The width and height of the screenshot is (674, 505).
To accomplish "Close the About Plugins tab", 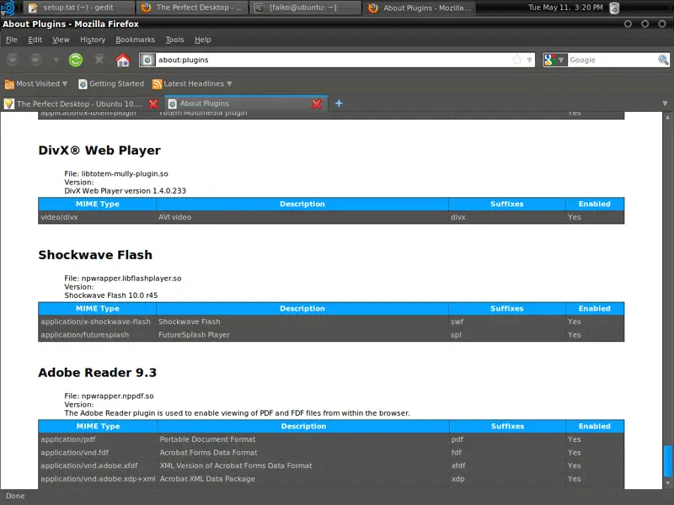I will pyautogui.click(x=317, y=104).
